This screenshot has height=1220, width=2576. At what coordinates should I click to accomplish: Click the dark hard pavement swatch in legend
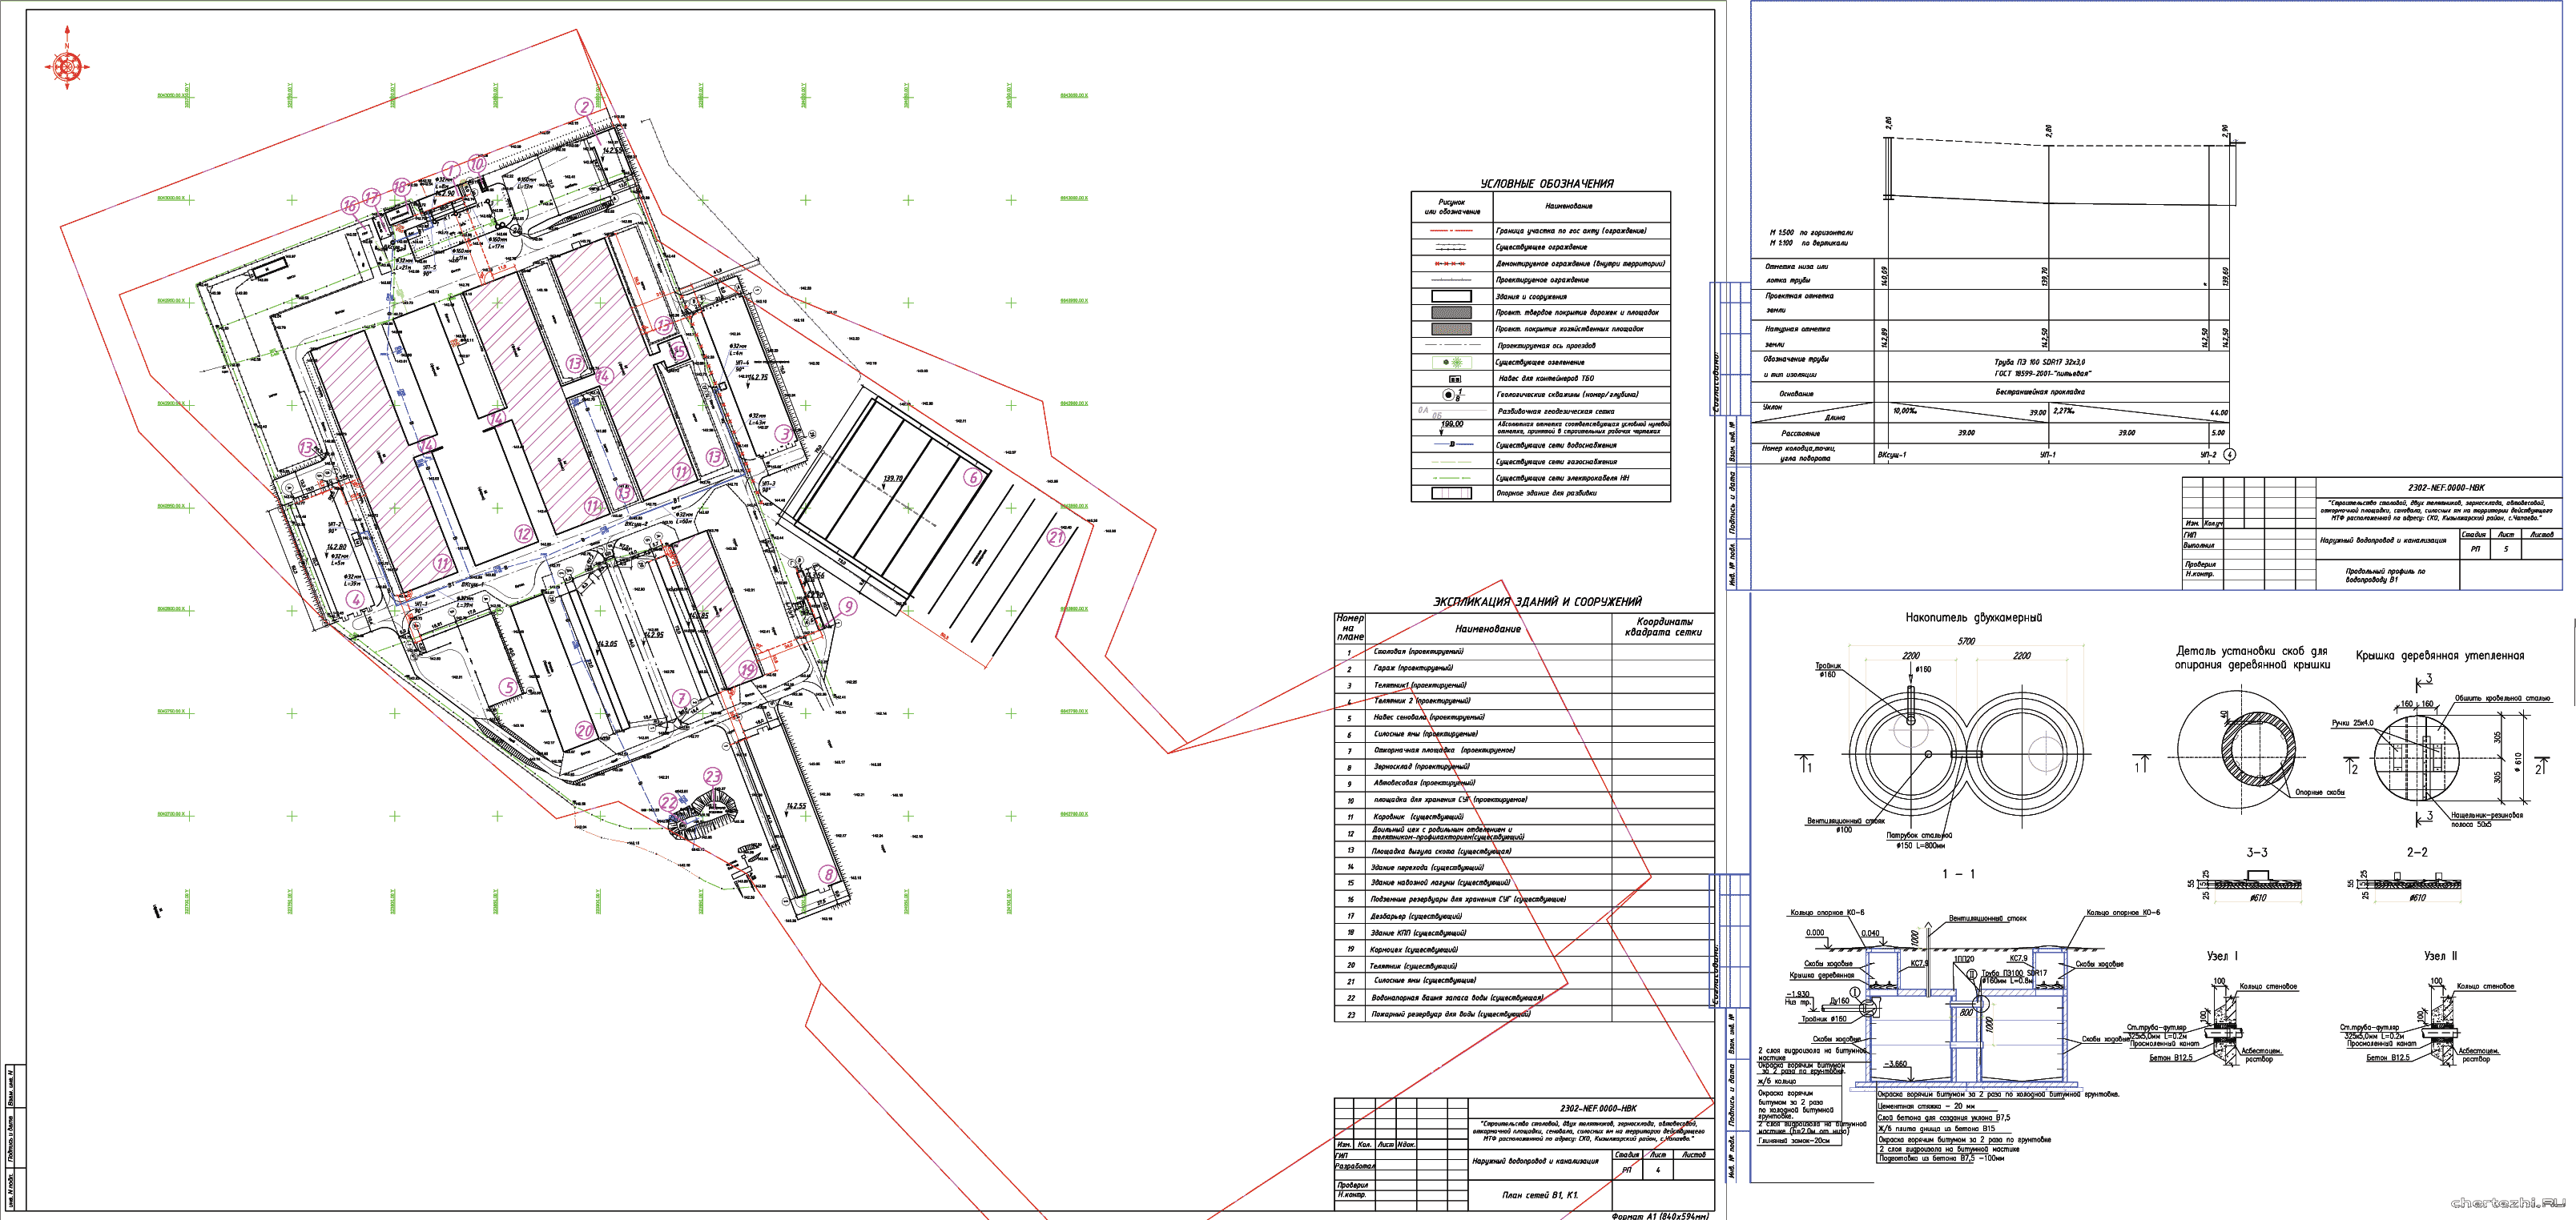click(x=1451, y=313)
